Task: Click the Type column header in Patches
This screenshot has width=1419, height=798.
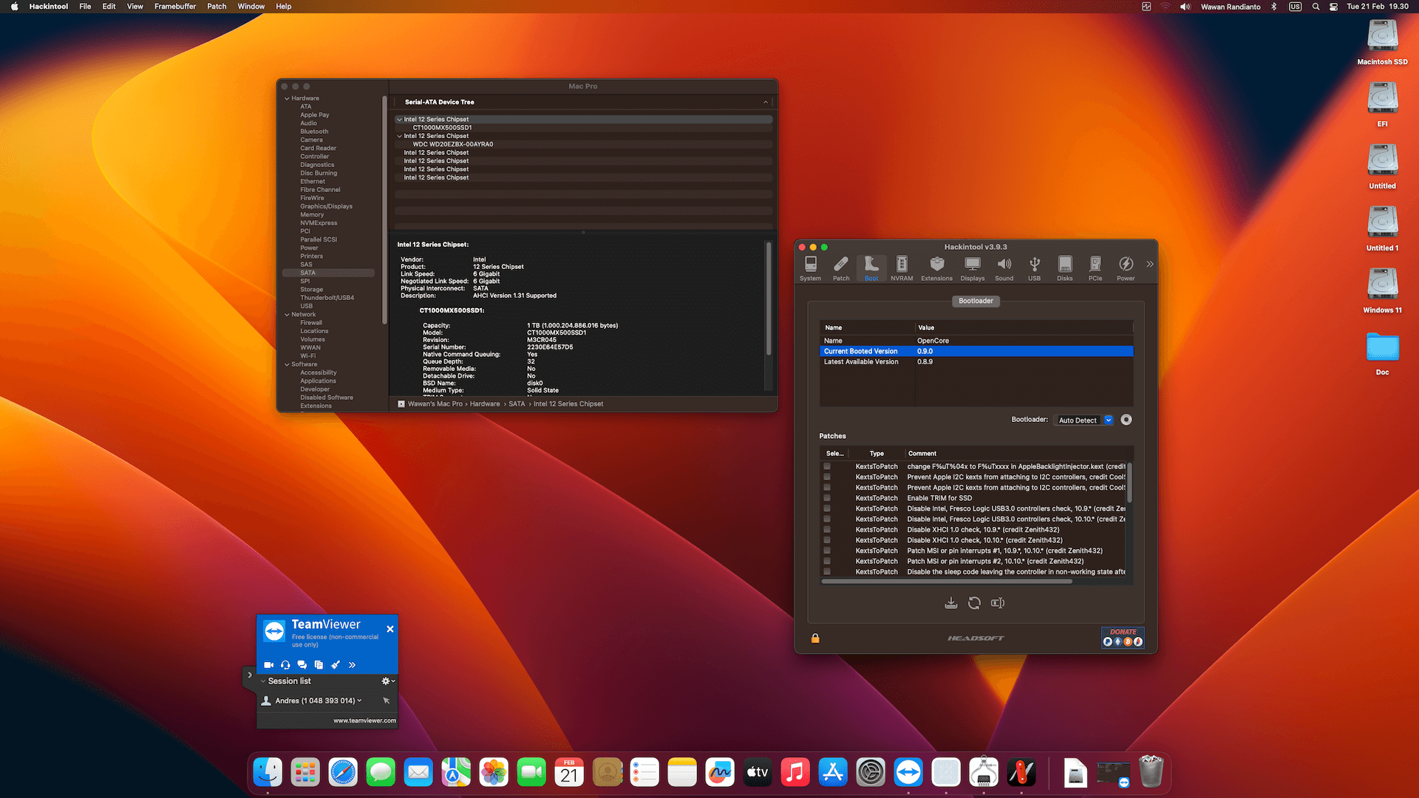Action: click(877, 453)
